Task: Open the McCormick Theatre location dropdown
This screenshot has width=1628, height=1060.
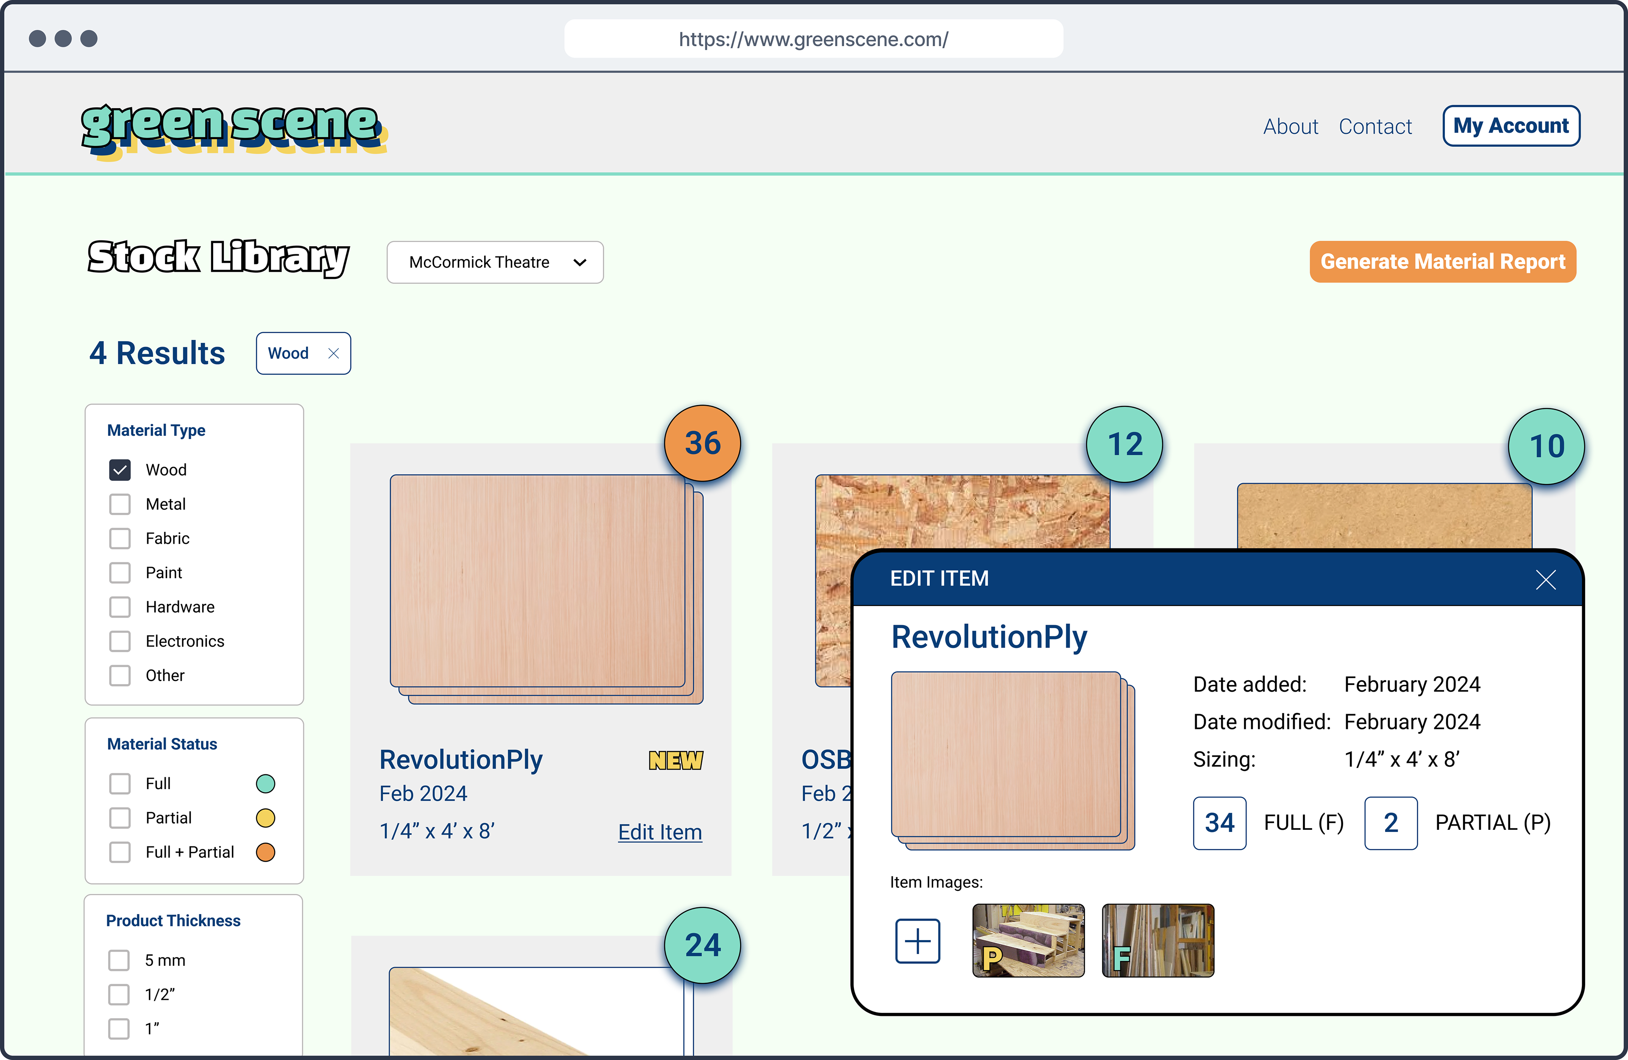Action: (495, 262)
